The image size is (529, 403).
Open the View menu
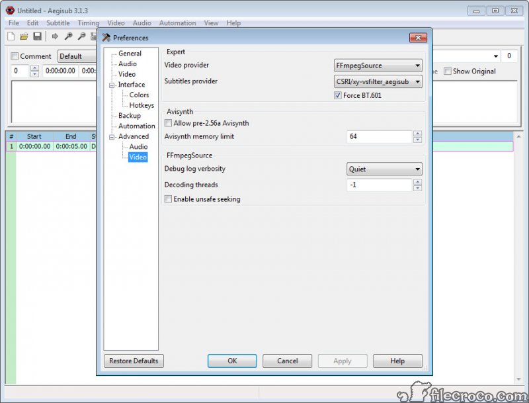(x=211, y=23)
